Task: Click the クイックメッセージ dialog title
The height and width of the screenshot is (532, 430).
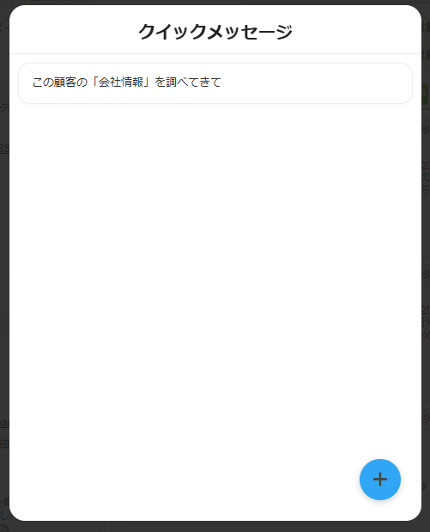Action: click(x=215, y=31)
